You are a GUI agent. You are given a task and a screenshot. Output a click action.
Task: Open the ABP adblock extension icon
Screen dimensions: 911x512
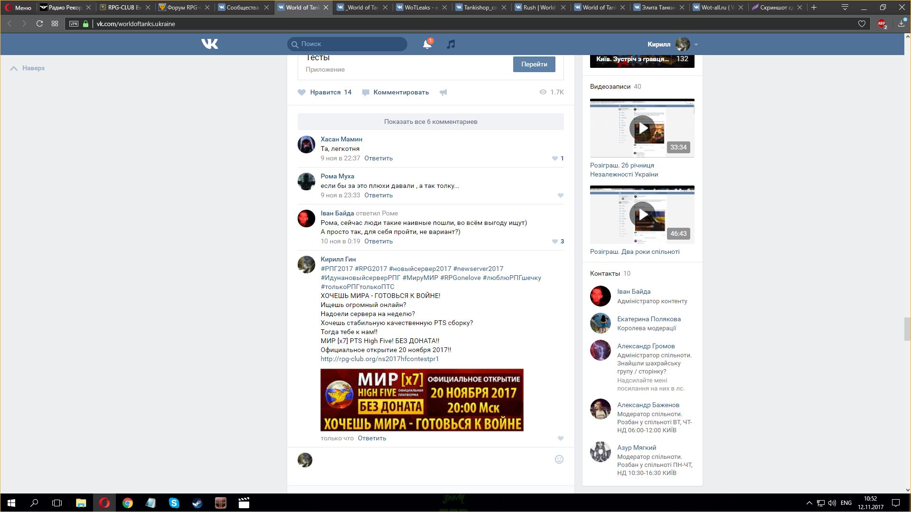pyautogui.click(x=882, y=24)
